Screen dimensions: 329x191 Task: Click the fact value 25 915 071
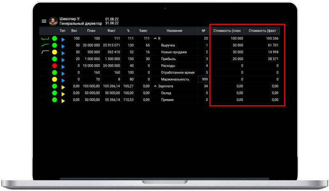click(111, 45)
